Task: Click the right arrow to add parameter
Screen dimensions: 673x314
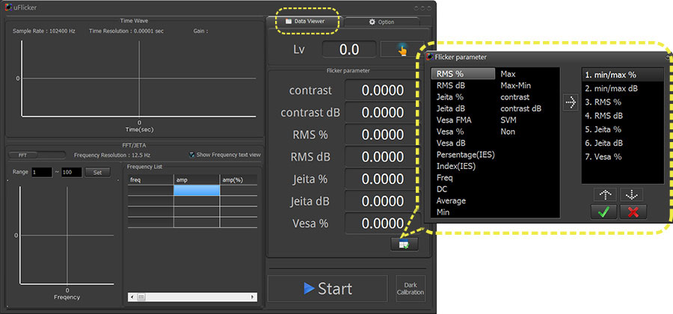Action: [x=570, y=103]
